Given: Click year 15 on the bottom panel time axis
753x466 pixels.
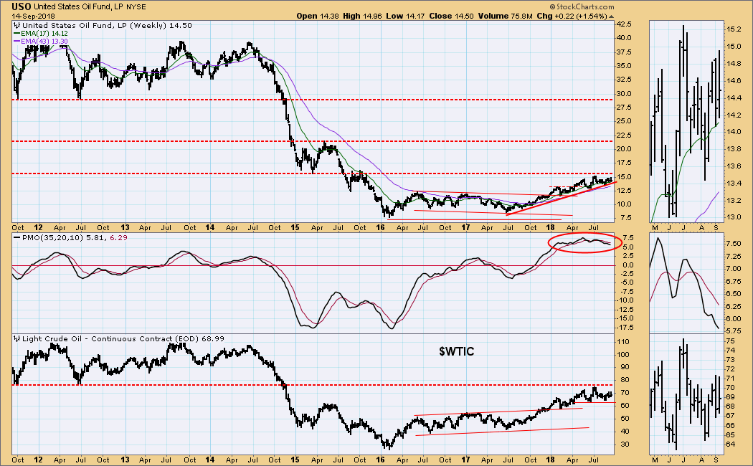Looking at the screenshot, I should tap(294, 460).
